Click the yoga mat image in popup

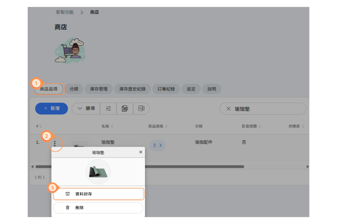pyautogui.click(x=98, y=172)
